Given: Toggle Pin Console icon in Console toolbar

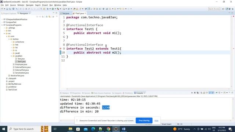Looking at the screenshot, I should click(x=216, y=93).
